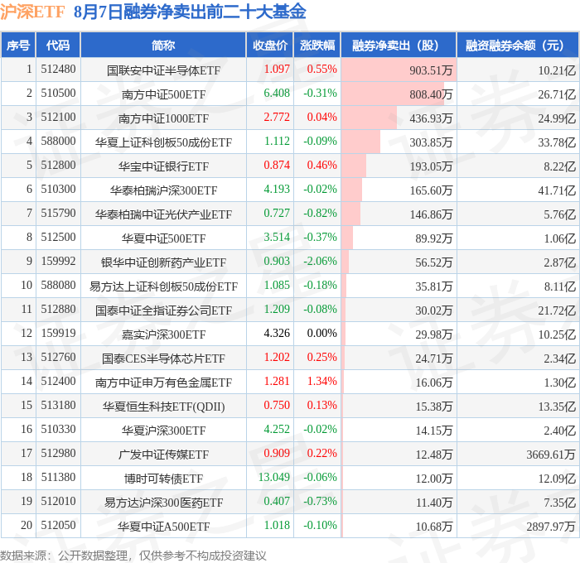Select fund name 嘉实沪深300ETF
The width and height of the screenshot is (580, 563).
coord(163,334)
